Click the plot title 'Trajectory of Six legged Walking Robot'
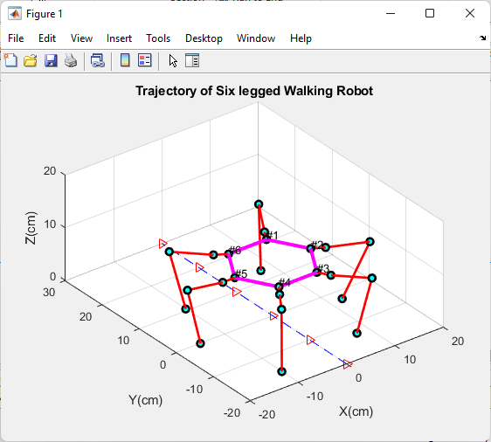 tap(254, 91)
